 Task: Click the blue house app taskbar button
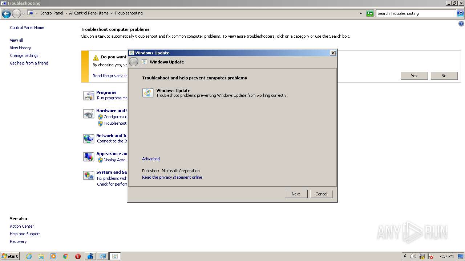(x=90, y=256)
